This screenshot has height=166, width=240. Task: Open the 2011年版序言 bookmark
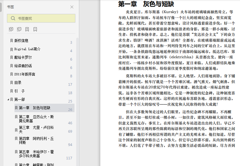click(x=25, y=74)
